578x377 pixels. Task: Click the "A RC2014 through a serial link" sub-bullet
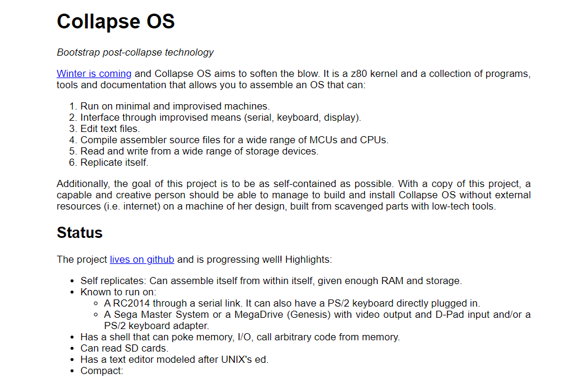coord(292,304)
